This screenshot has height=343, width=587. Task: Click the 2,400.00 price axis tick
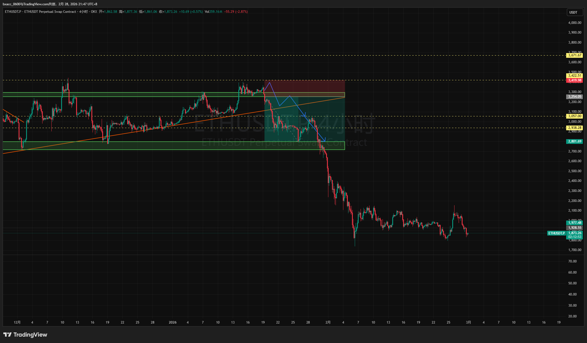coord(574,181)
